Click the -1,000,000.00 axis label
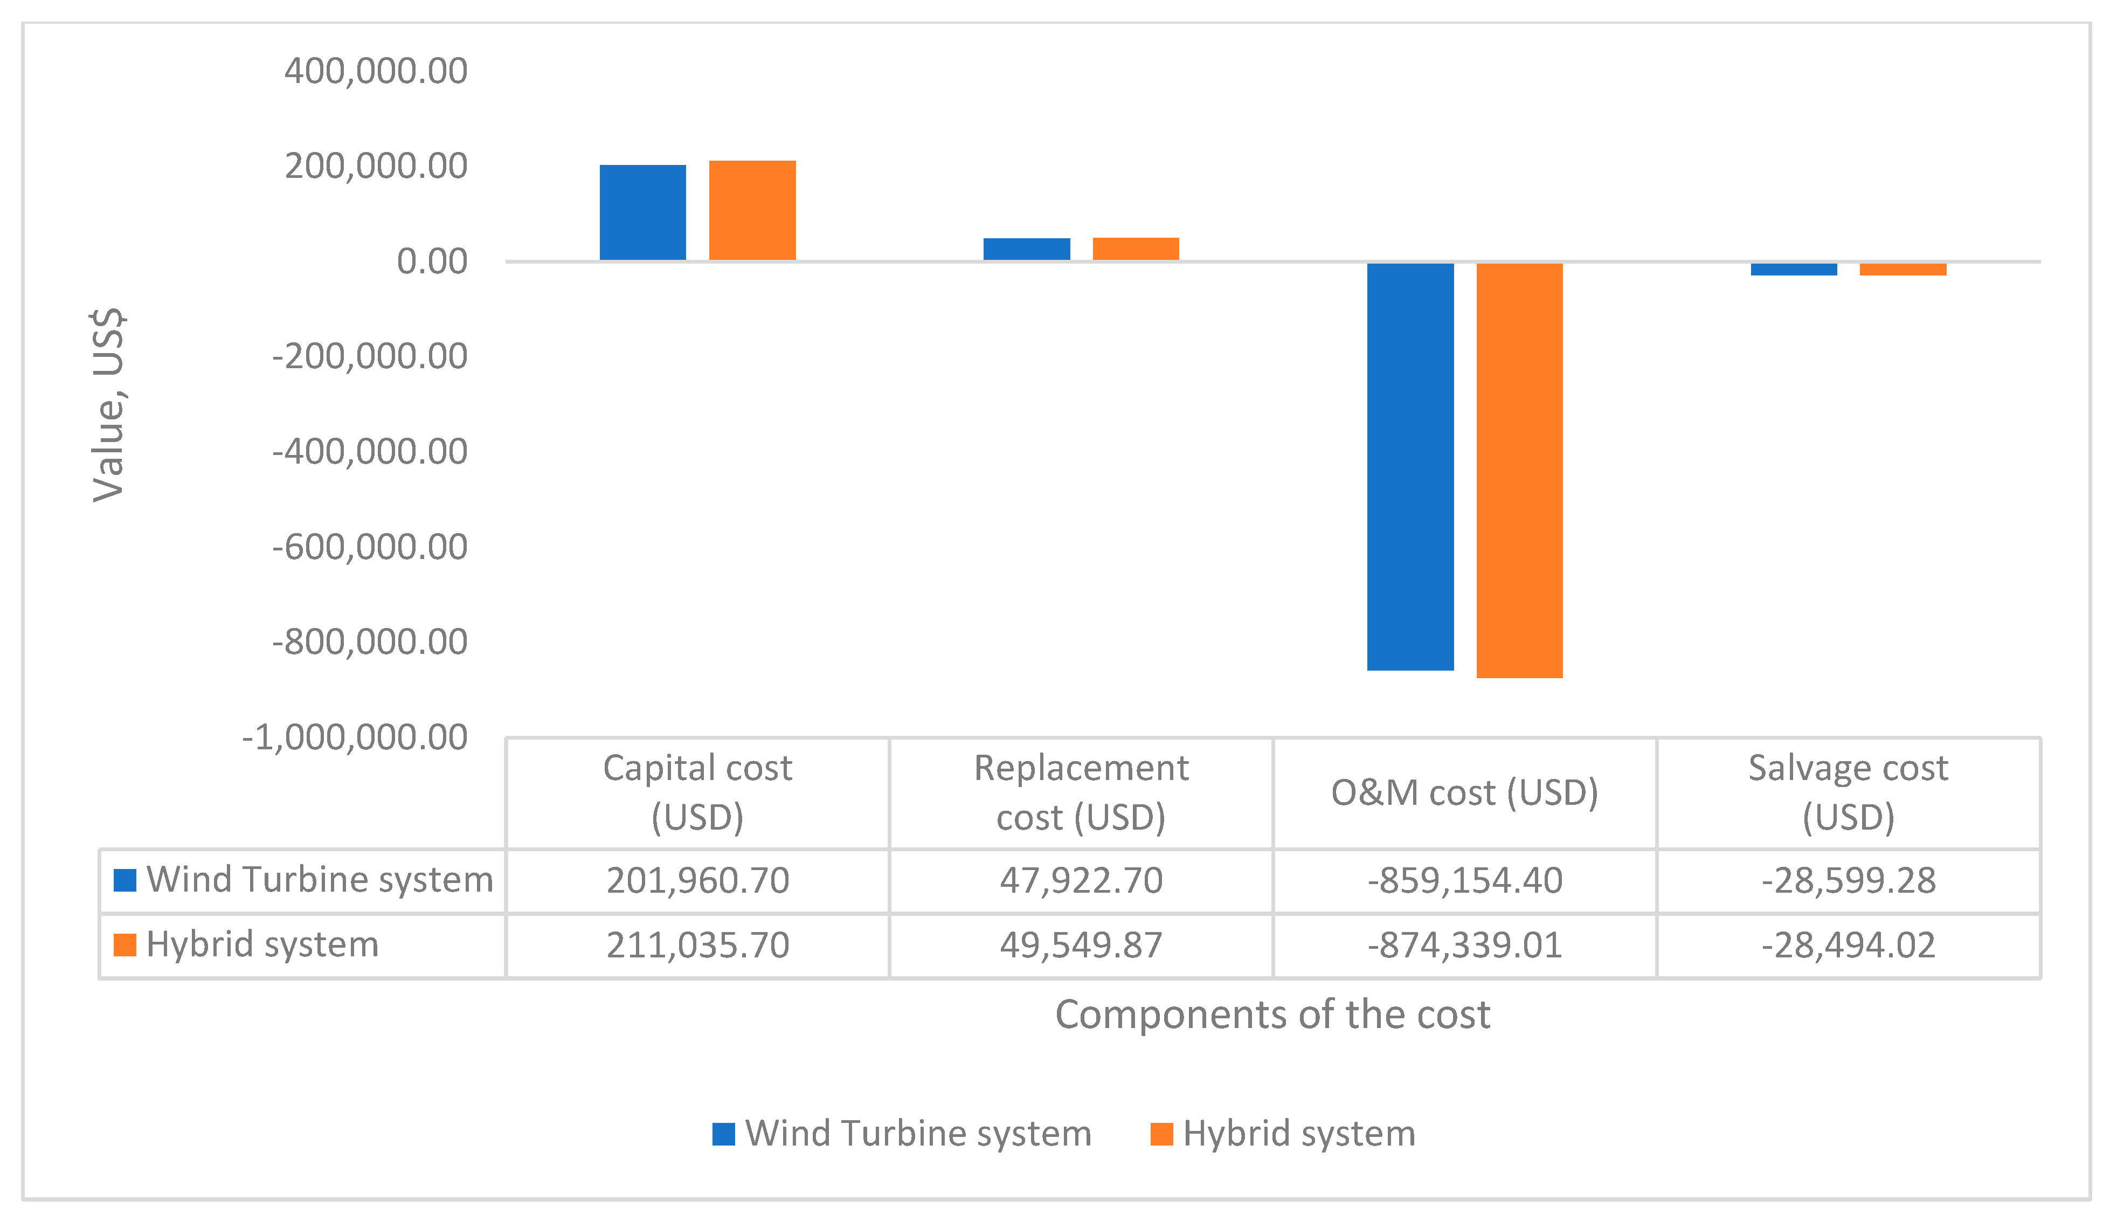The height and width of the screenshot is (1221, 2110). coord(354,738)
